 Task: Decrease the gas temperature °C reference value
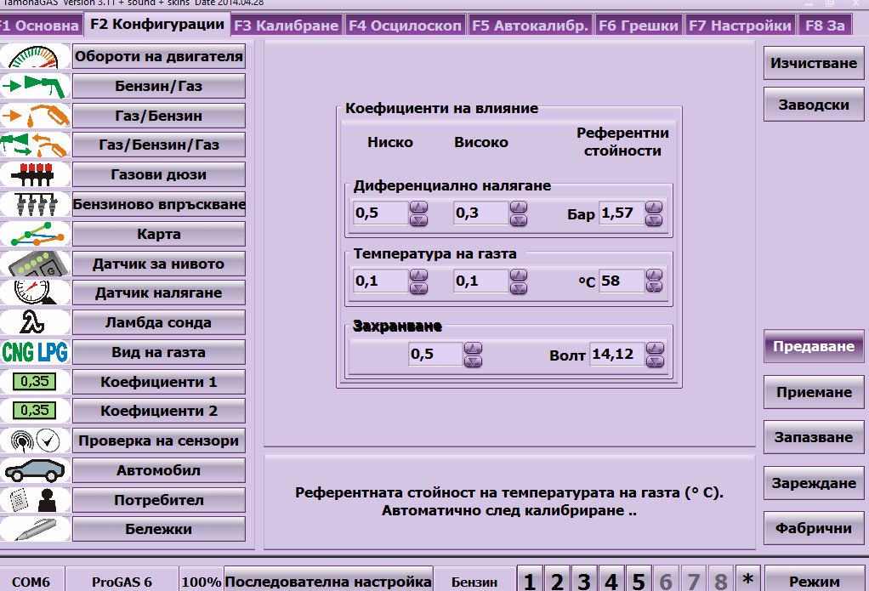[x=653, y=288]
